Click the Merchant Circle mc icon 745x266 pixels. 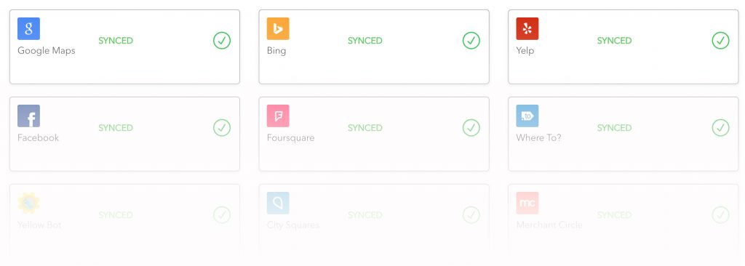(527, 203)
